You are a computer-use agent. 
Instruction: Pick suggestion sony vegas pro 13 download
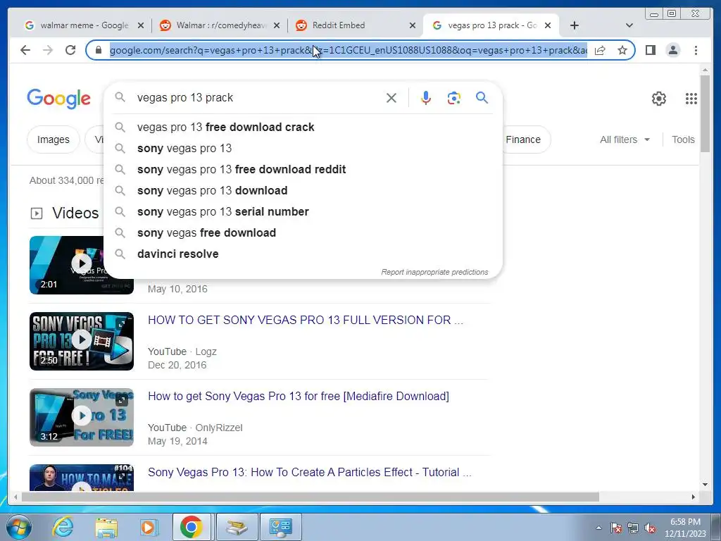(x=303, y=190)
